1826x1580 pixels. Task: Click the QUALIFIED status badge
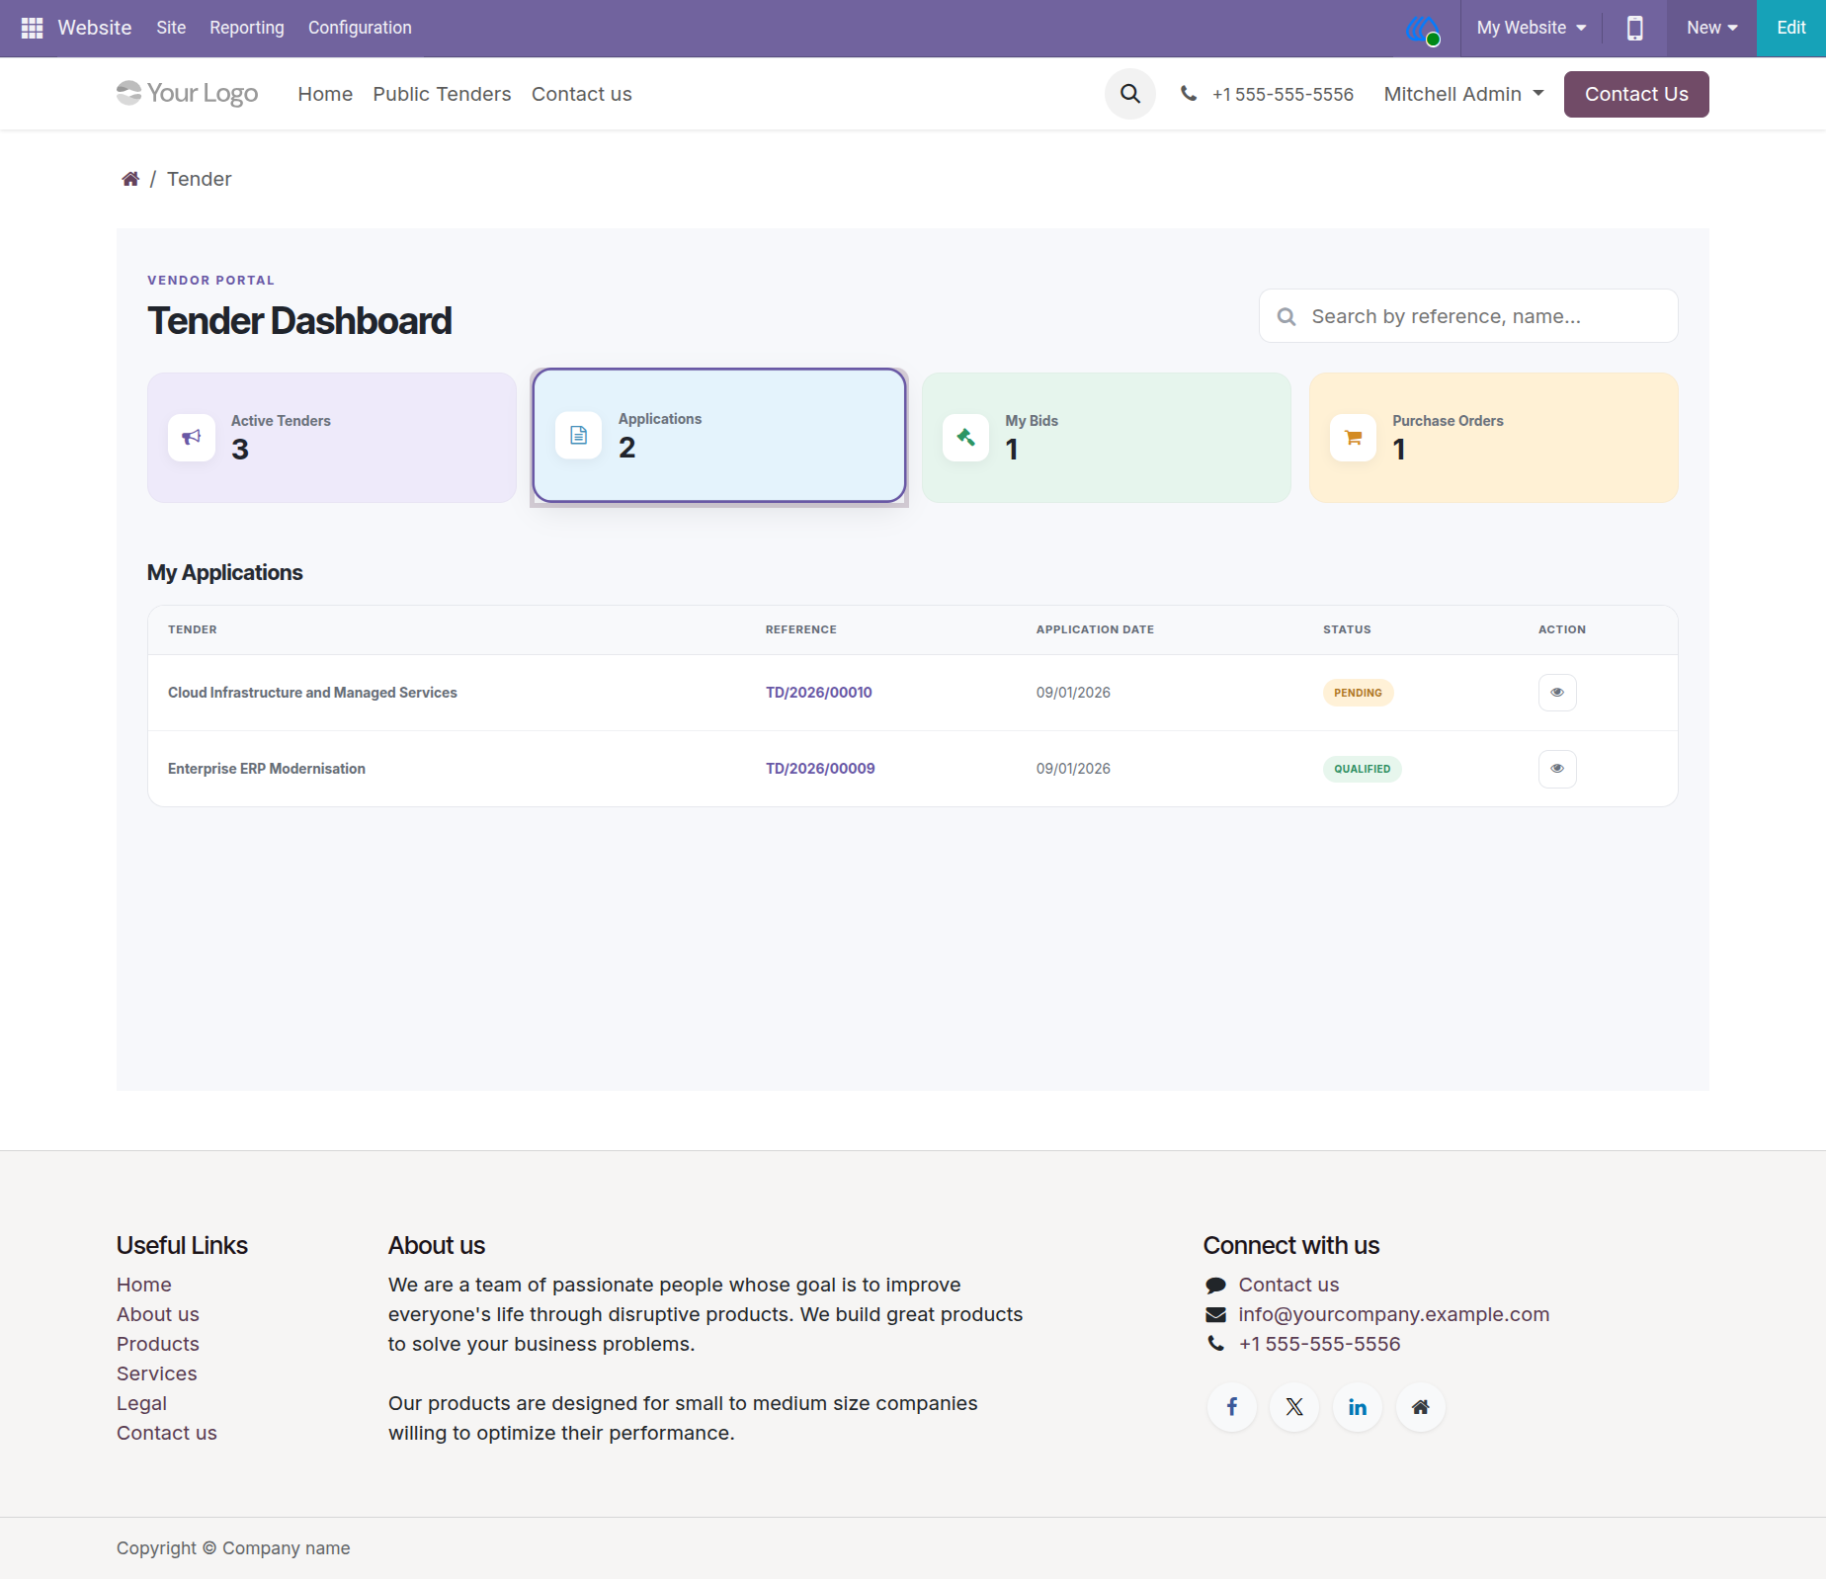click(1362, 769)
